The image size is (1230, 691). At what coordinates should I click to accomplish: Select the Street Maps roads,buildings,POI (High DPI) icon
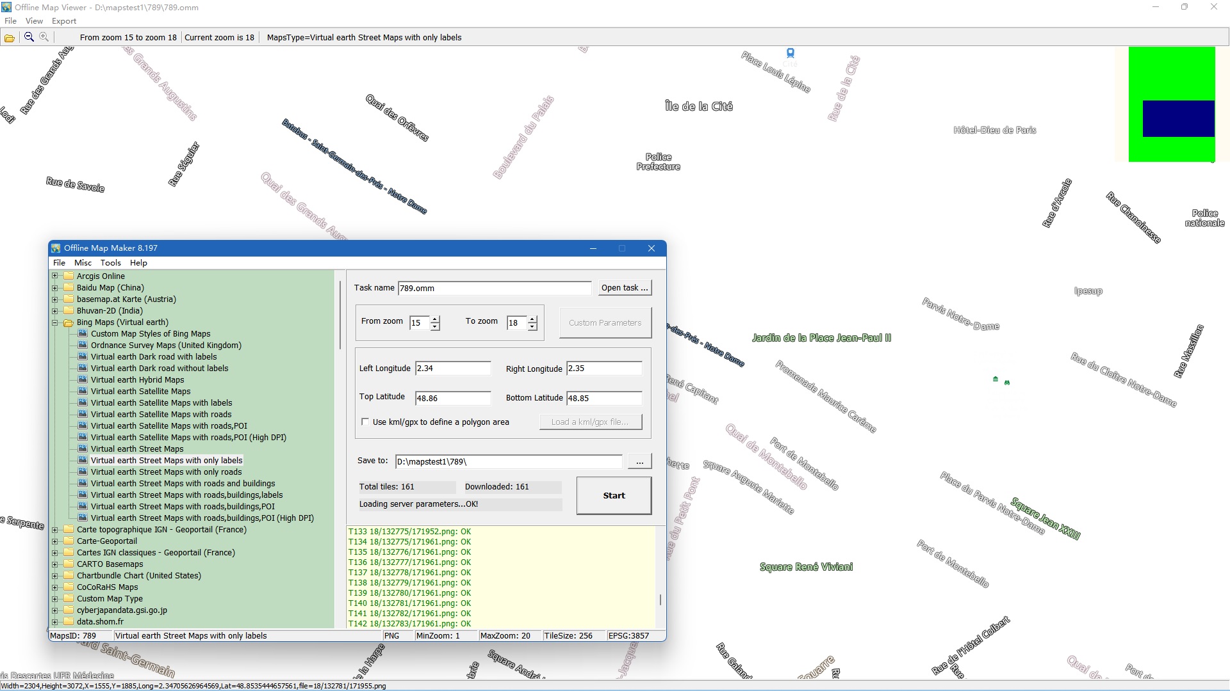click(83, 518)
